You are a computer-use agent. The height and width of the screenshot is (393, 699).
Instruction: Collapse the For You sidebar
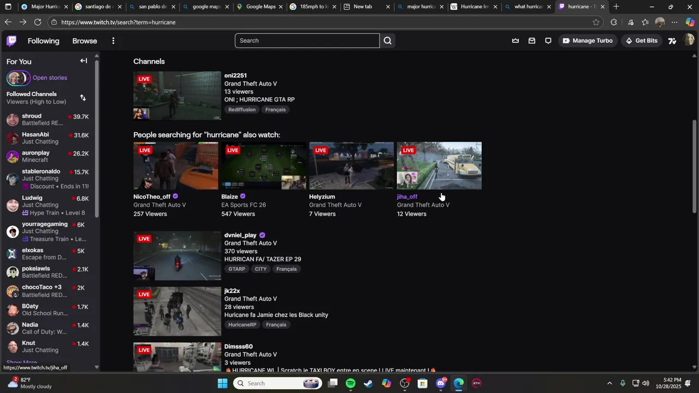[x=84, y=61]
